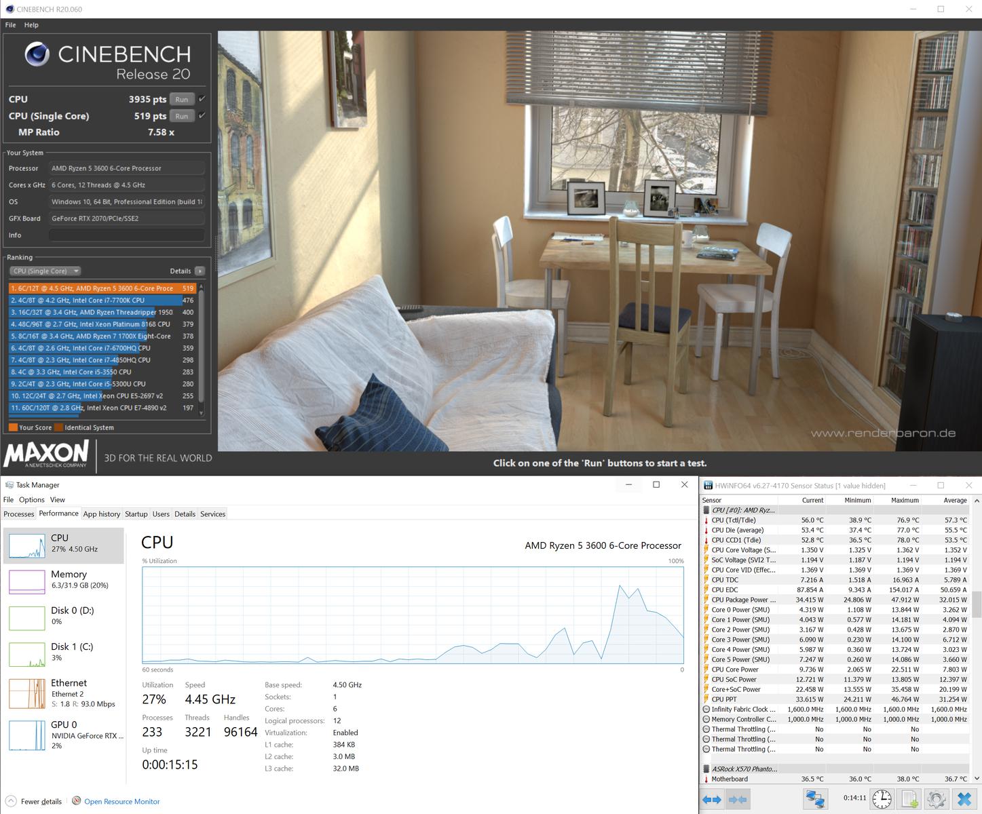982x814 pixels.
Task: Click the HWiNFO64 title bar icon
Action: [708, 486]
